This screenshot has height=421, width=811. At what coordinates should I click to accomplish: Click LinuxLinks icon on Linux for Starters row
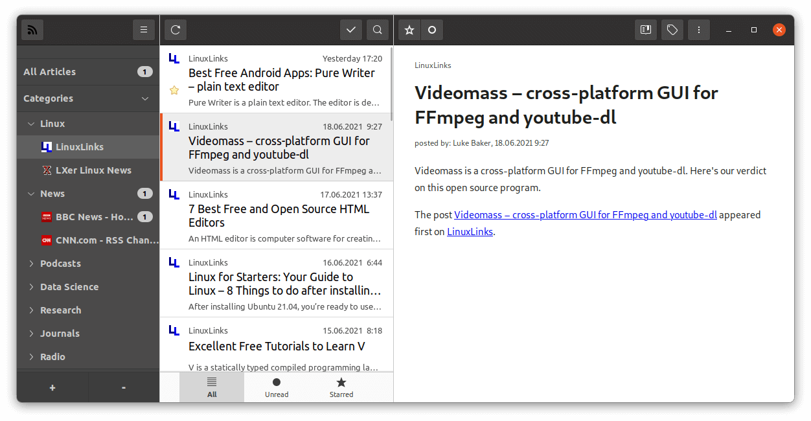point(174,262)
